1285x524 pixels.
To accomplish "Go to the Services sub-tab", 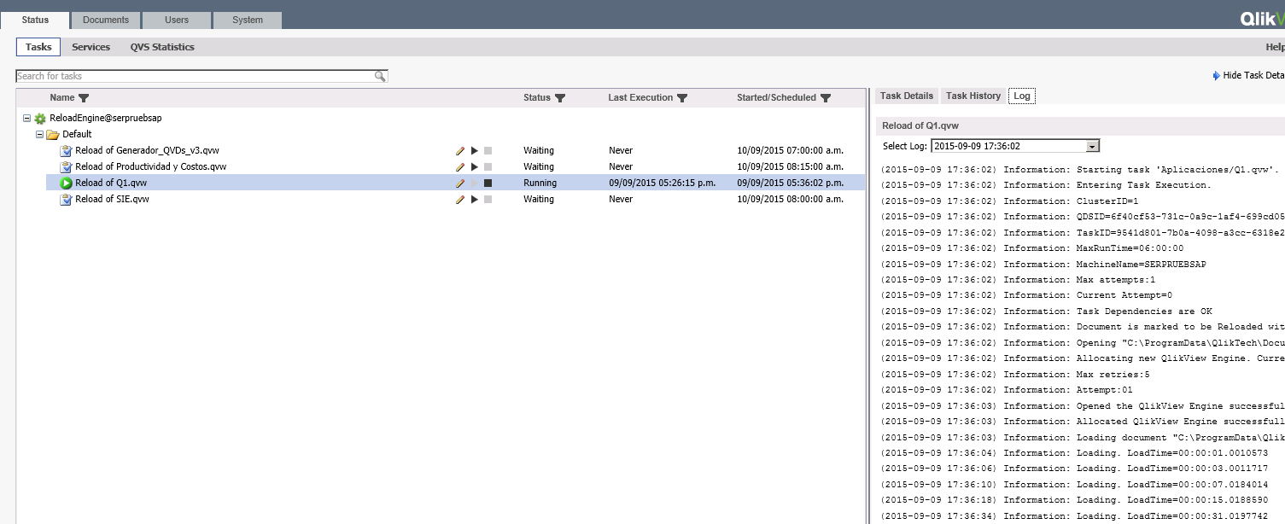I will 91,47.
